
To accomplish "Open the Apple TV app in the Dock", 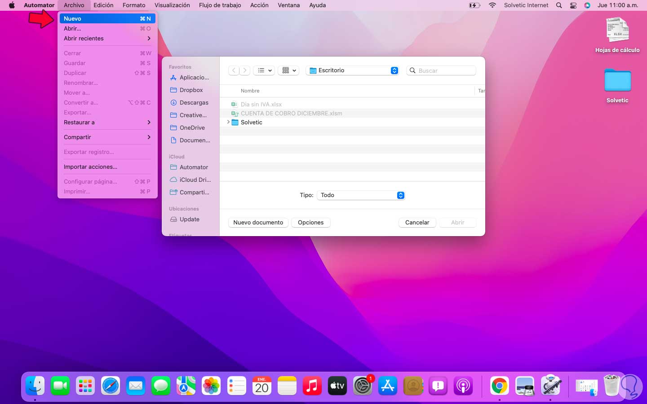I will click(x=337, y=386).
